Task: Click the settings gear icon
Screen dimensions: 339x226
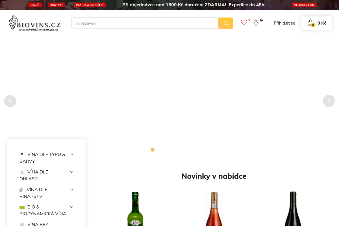Action: pos(256,23)
